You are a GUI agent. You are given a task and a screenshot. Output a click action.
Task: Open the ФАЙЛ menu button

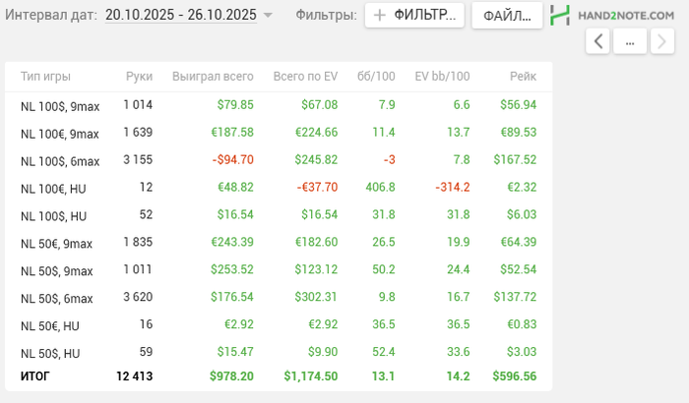pyautogui.click(x=506, y=15)
